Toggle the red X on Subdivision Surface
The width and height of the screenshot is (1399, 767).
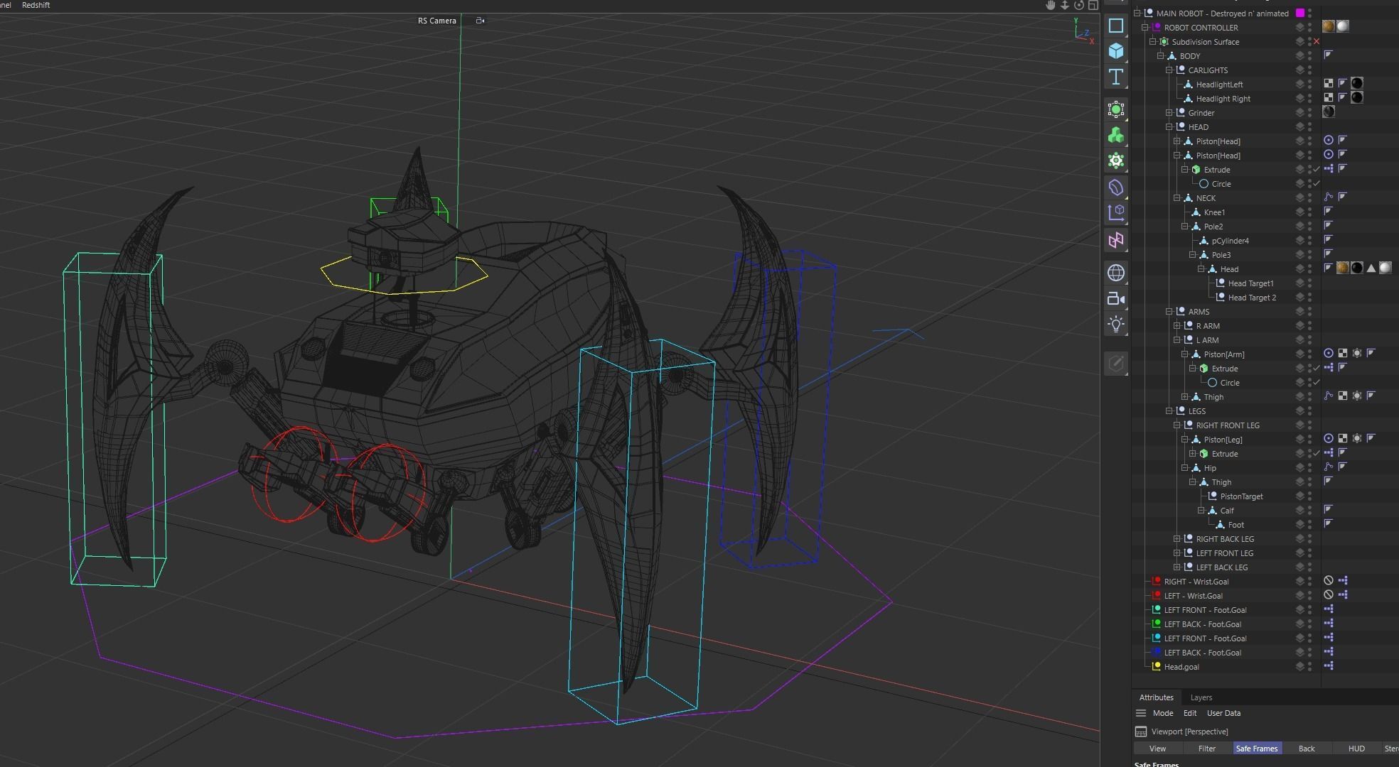click(1316, 42)
